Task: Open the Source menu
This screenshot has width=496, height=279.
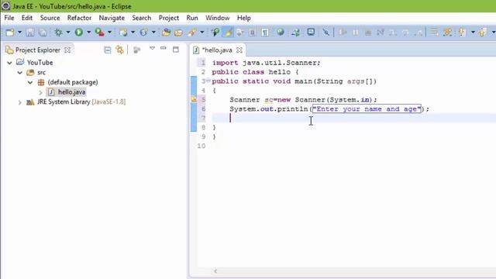Action: [50, 18]
